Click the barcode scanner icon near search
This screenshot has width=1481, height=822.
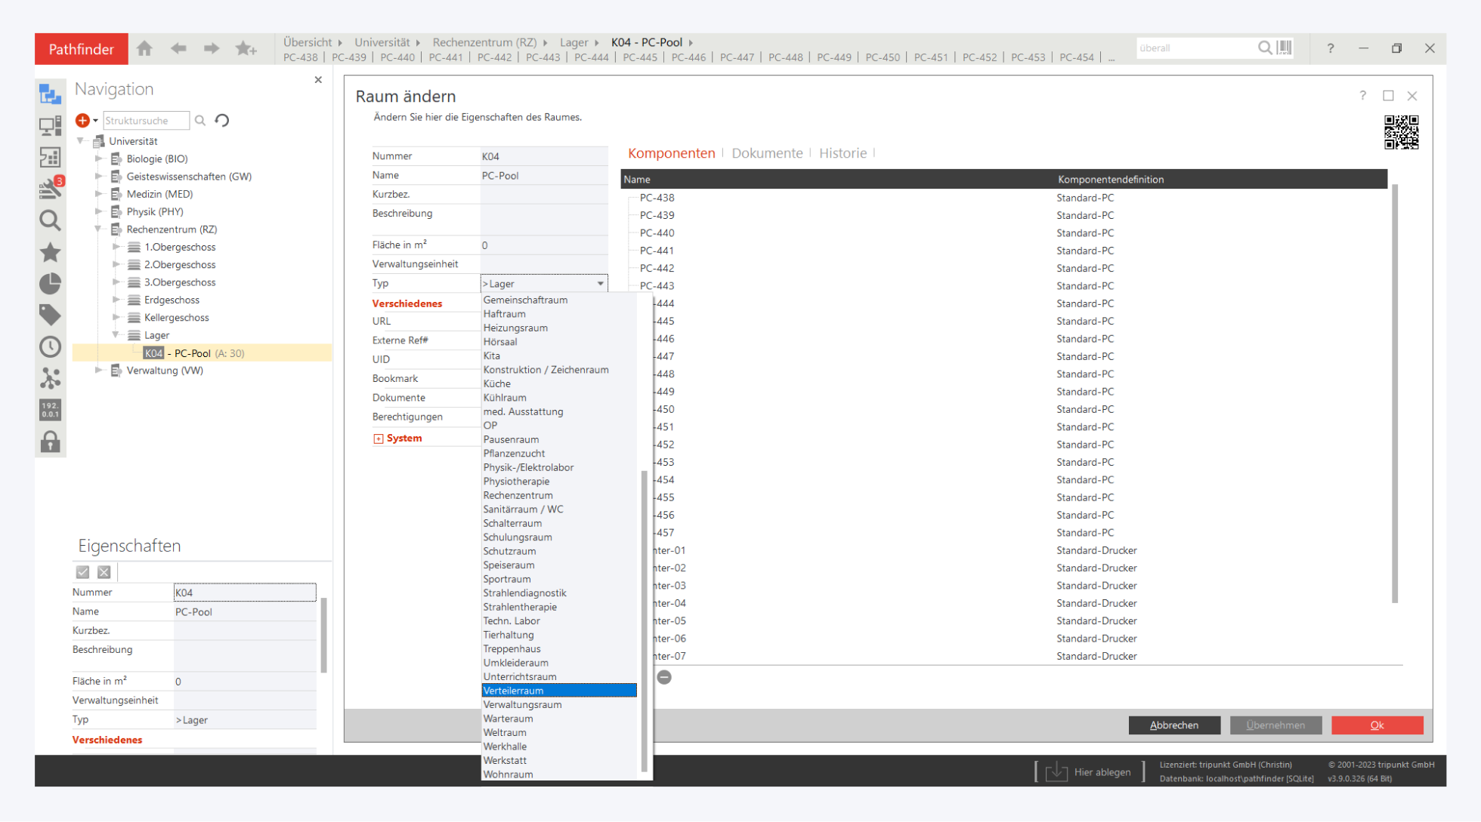coord(1284,48)
